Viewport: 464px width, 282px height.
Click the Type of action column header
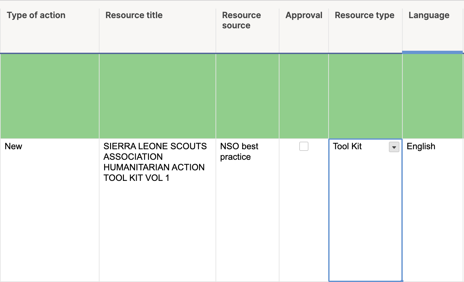coord(36,15)
